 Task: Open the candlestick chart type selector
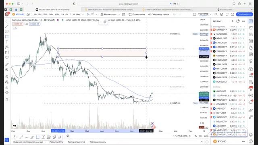[88, 14]
